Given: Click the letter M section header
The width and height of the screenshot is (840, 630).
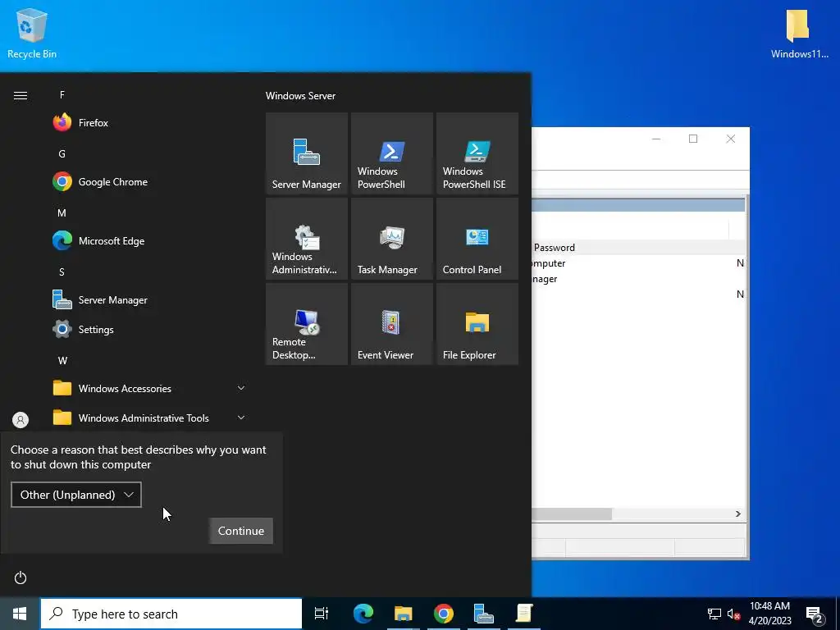Looking at the screenshot, I should [x=62, y=212].
